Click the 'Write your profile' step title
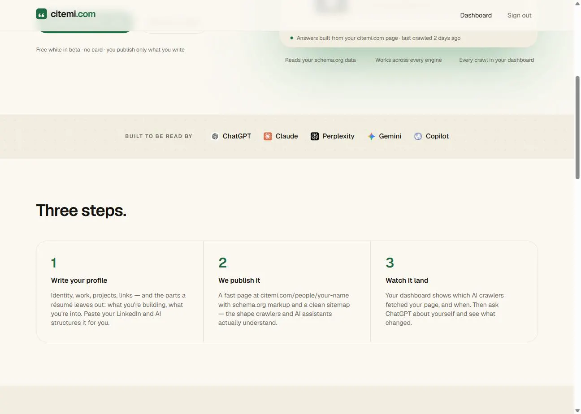Screen dimensions: 581x414 tap(79, 280)
